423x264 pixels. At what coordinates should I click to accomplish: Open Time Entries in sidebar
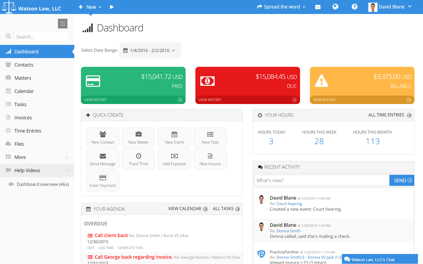pyautogui.click(x=37, y=131)
